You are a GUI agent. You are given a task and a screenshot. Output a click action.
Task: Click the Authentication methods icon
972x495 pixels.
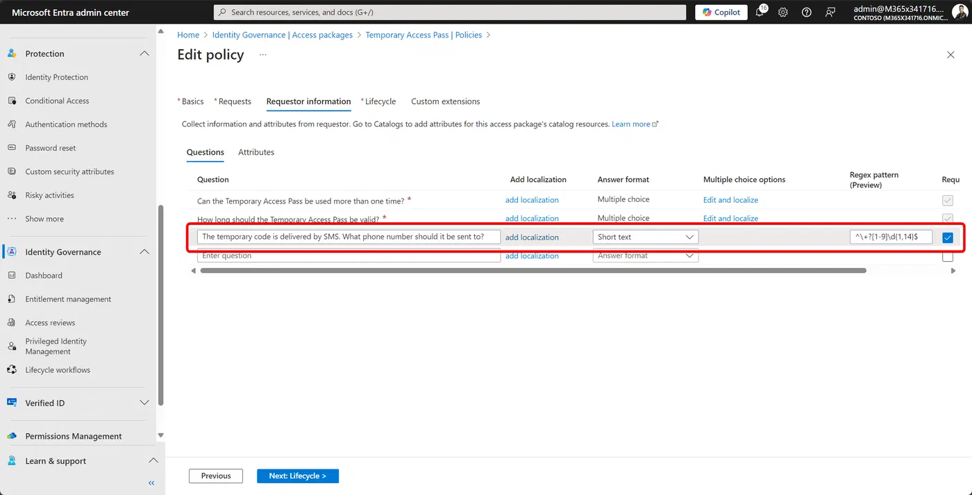[12, 124]
